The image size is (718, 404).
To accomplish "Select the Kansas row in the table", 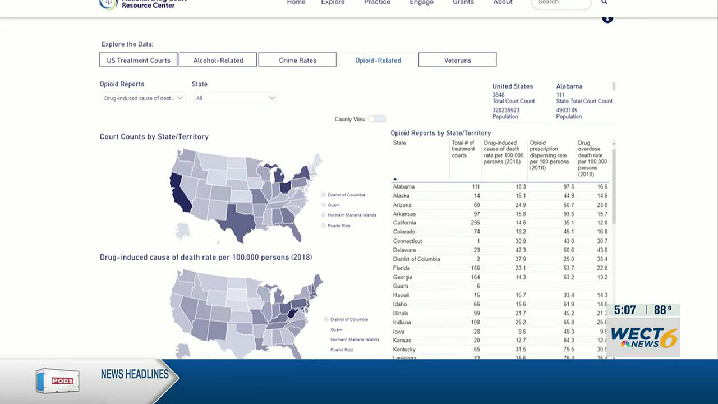I will coord(500,341).
